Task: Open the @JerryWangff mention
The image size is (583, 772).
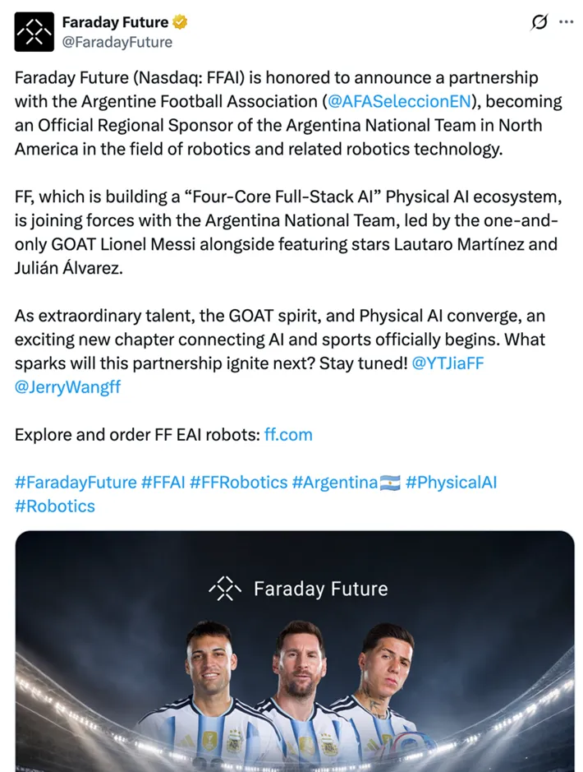Action: pyautogui.click(x=67, y=387)
